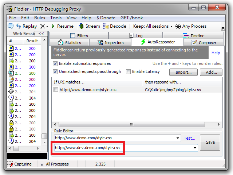This screenshot has height=175, width=233.
Task: Click the Result column header
Action: click(32, 41)
